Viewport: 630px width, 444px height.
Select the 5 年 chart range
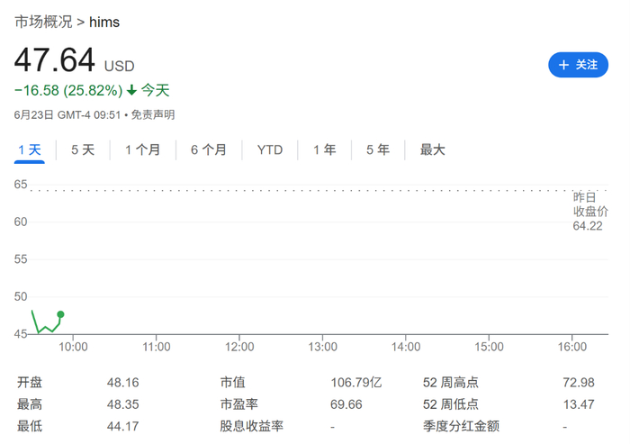click(x=378, y=150)
